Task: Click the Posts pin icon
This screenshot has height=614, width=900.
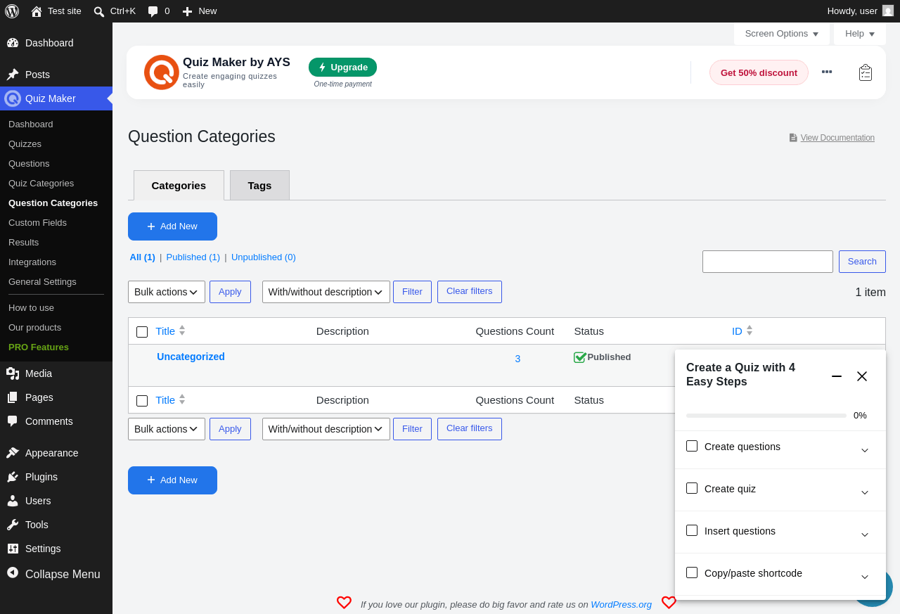Action: (x=13, y=75)
